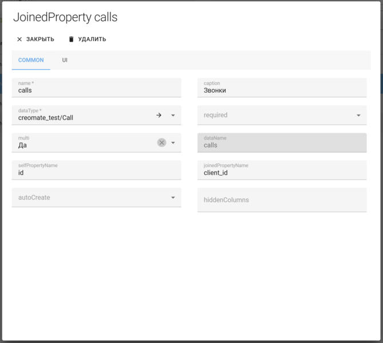383x343 pixels.
Task: Click the dataName field
Action: coord(282,145)
